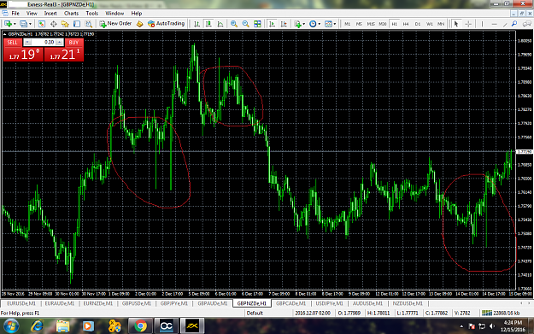Switch timeframe to D1

pos(418,24)
